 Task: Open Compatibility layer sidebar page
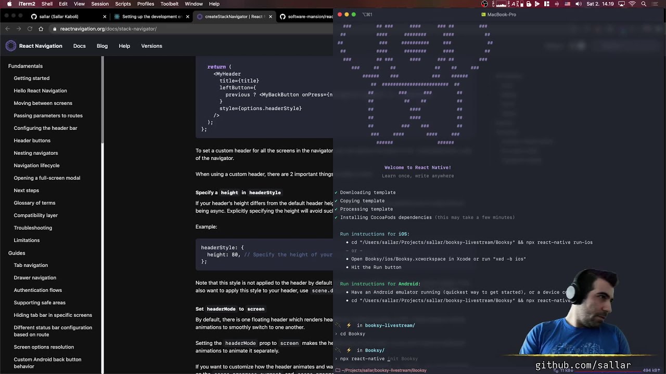point(36,215)
